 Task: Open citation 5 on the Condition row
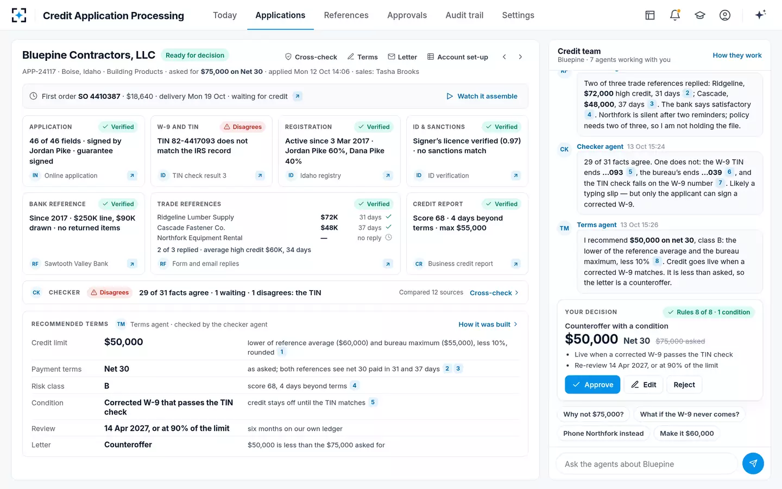373,402
